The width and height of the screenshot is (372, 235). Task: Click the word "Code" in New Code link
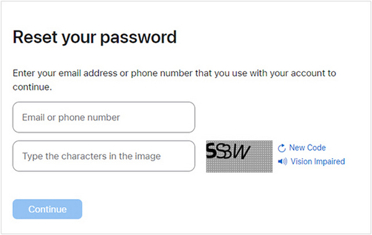[316, 148]
